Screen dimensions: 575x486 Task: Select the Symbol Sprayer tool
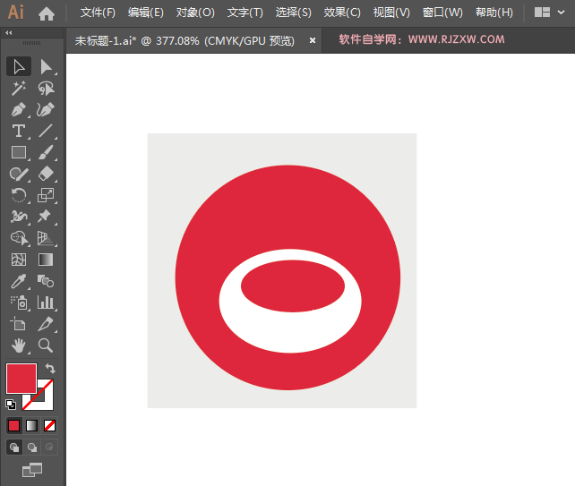[19, 303]
